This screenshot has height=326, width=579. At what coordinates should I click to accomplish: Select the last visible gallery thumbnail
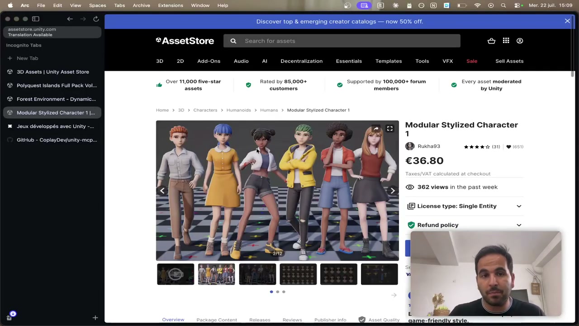(x=379, y=274)
